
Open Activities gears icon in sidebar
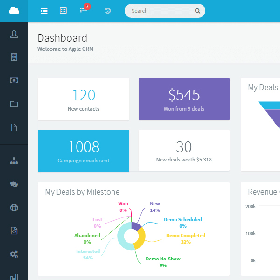point(14,254)
